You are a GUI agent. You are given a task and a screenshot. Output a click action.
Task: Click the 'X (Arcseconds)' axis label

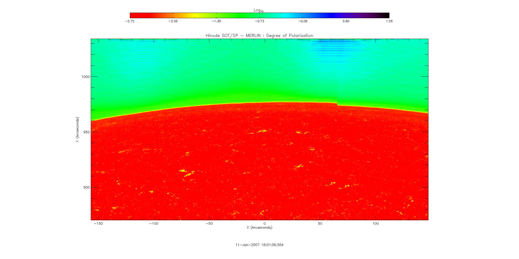[259, 228]
